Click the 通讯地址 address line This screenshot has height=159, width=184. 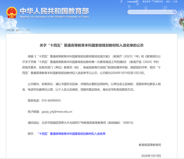pyautogui.click(x=81, y=123)
